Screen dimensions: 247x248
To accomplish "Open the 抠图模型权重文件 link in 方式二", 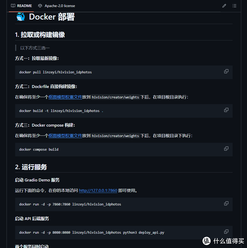I will (65, 97).
